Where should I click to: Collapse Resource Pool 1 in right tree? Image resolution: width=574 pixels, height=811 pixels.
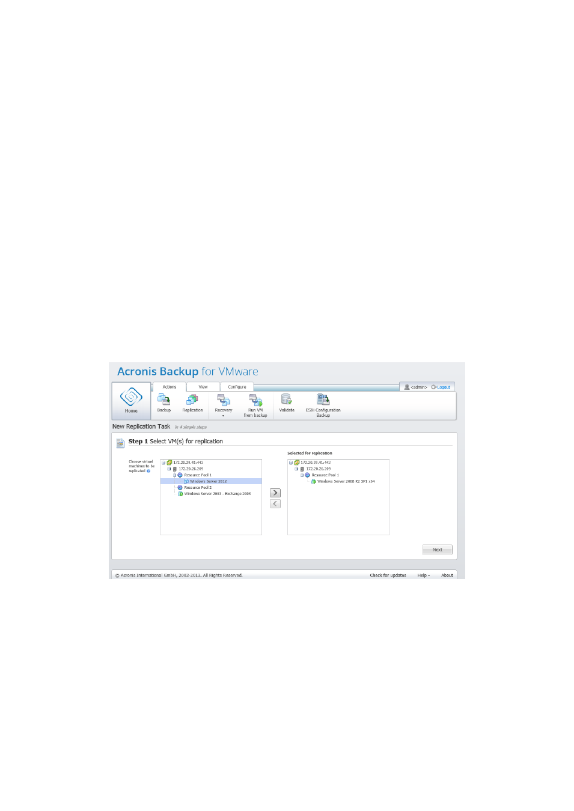[302, 475]
